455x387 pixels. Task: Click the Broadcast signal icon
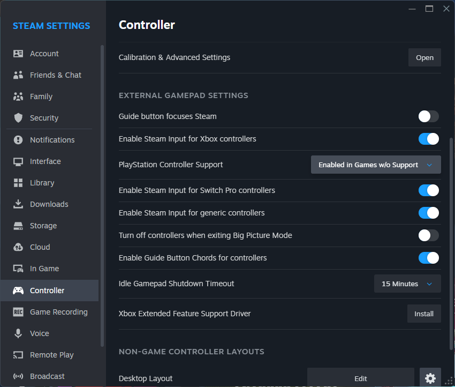18,376
